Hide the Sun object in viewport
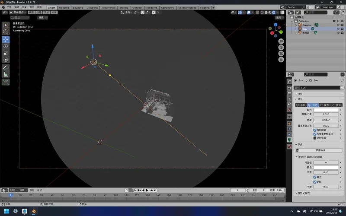 tap(338, 29)
